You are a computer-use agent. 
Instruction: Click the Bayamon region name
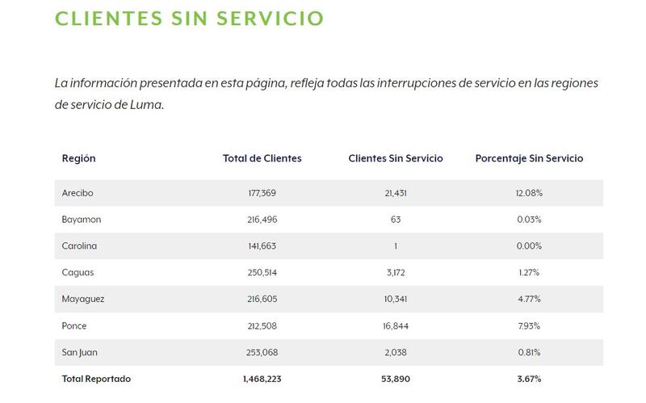tap(82, 220)
